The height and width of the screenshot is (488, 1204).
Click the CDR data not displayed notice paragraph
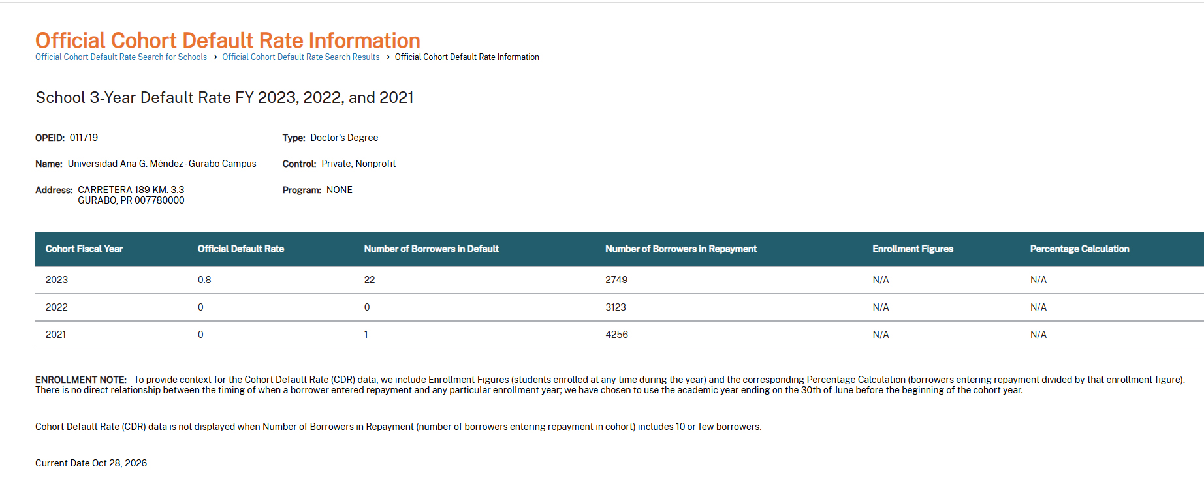(x=398, y=427)
